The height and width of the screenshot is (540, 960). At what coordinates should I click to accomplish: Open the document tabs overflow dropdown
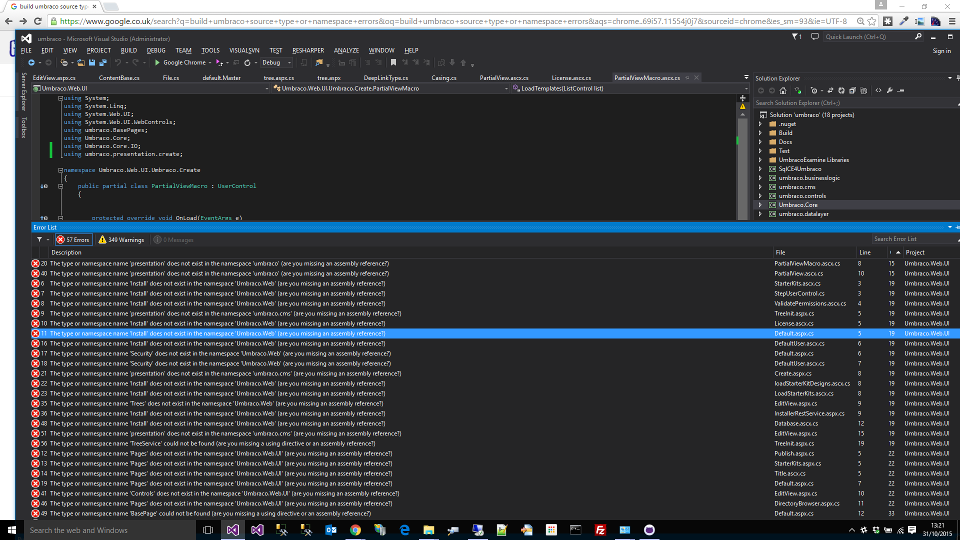coord(746,77)
